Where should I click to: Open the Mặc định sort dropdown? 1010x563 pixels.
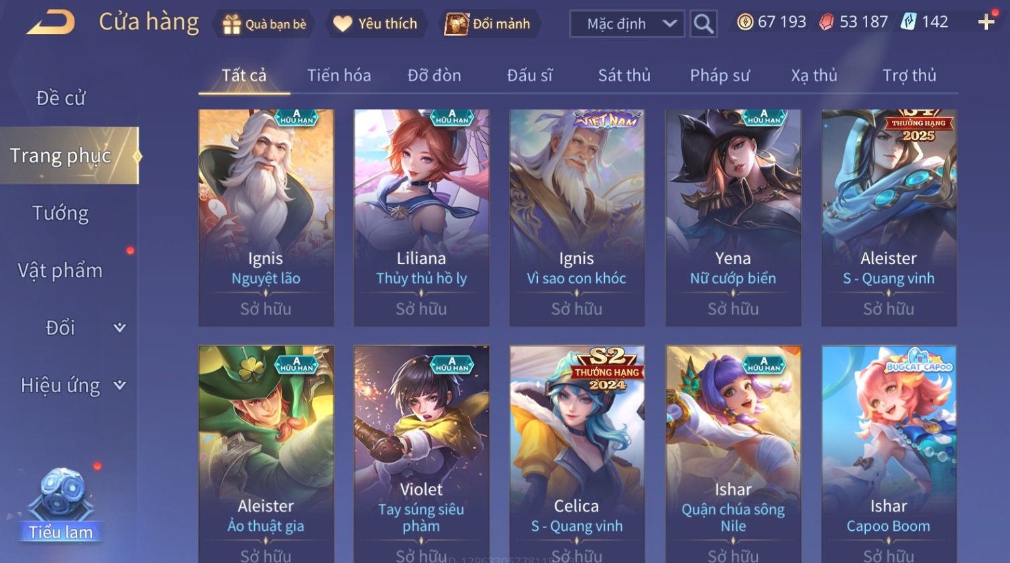point(628,24)
